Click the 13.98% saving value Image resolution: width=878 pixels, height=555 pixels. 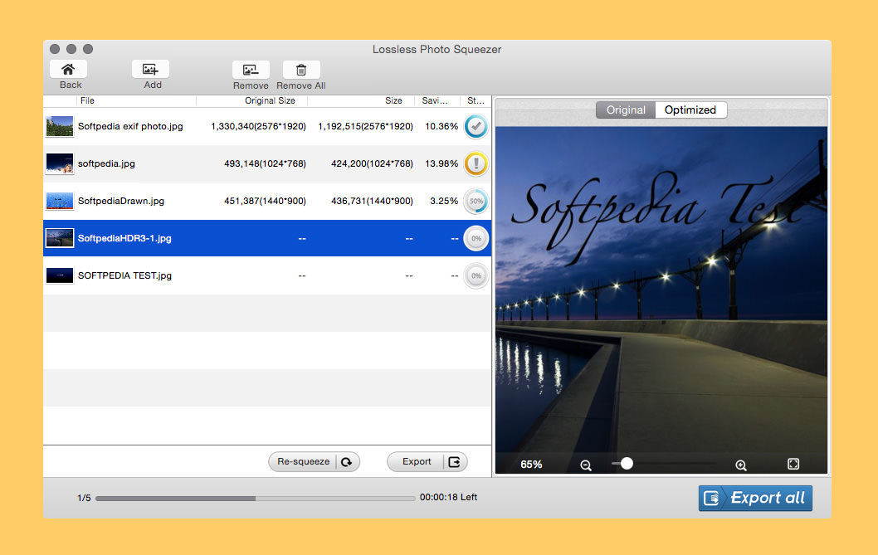coord(441,163)
